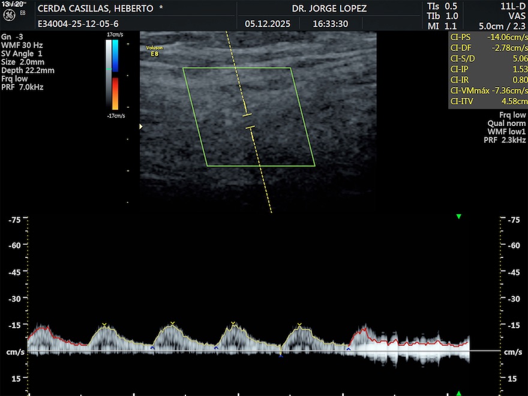
Task: Click the spectral Doppler baseline at cm/s
Action: [x=264, y=351]
